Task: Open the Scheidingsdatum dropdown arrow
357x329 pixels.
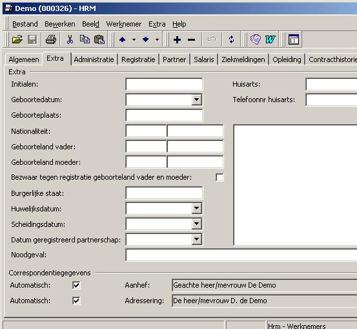Action: coord(196,224)
